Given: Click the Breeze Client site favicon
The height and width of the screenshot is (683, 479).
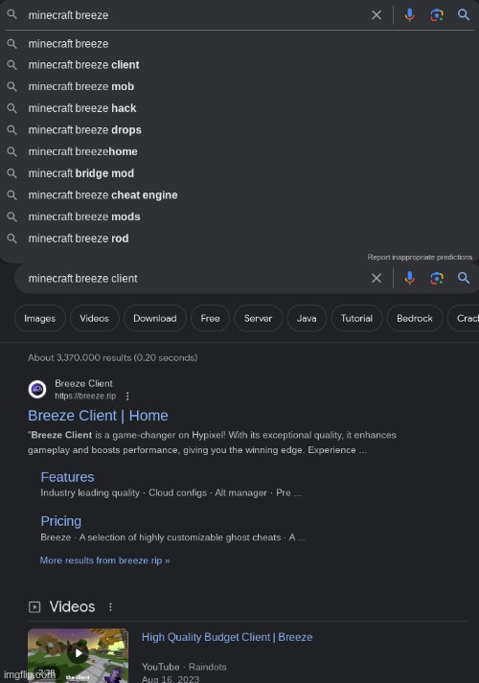Looking at the screenshot, I should [37, 389].
